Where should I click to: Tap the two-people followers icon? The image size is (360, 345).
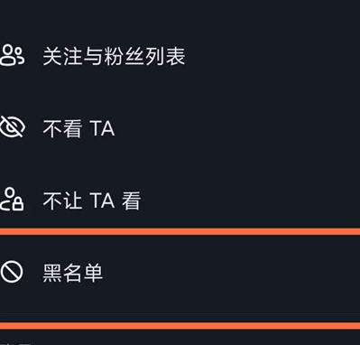point(12,55)
